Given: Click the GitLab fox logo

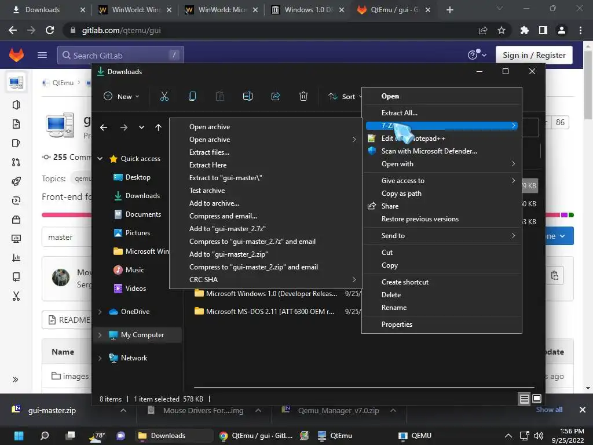Looking at the screenshot, I should pos(16,55).
